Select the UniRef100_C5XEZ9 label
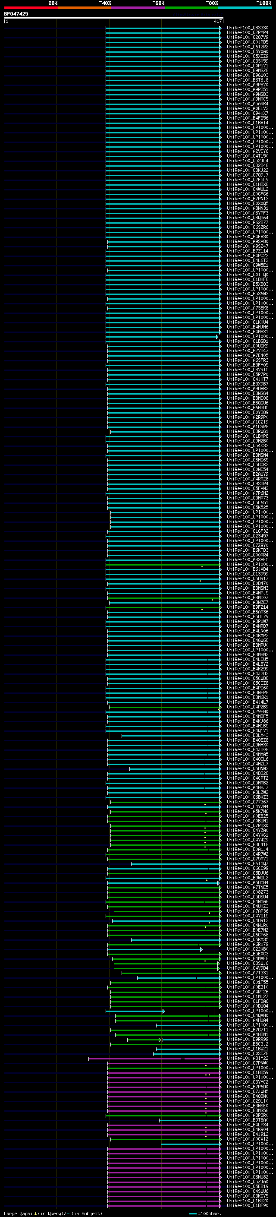This screenshot has height=1217, width=276. (247, 56)
